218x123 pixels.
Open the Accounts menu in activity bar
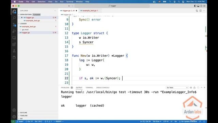click(x=14, y=110)
